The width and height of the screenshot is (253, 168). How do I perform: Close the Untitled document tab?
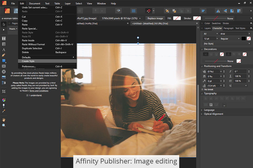pos(197,23)
